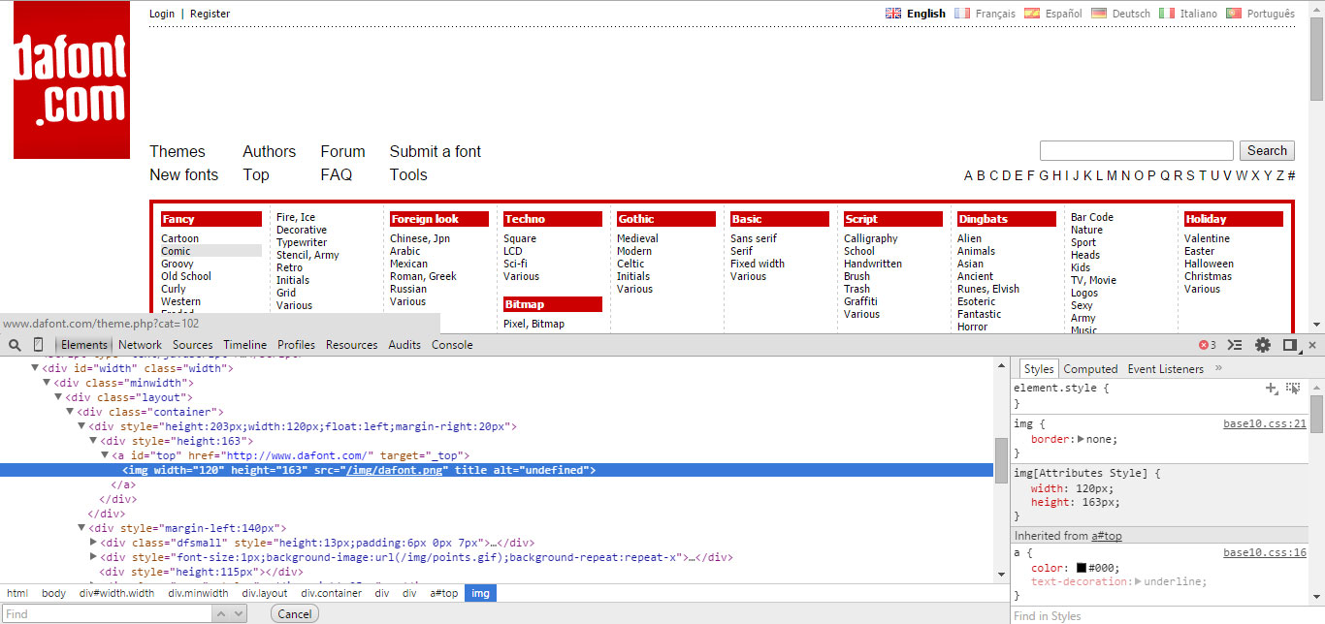Collapse the div class="container" node
The image size is (1325, 624).
tap(70, 412)
